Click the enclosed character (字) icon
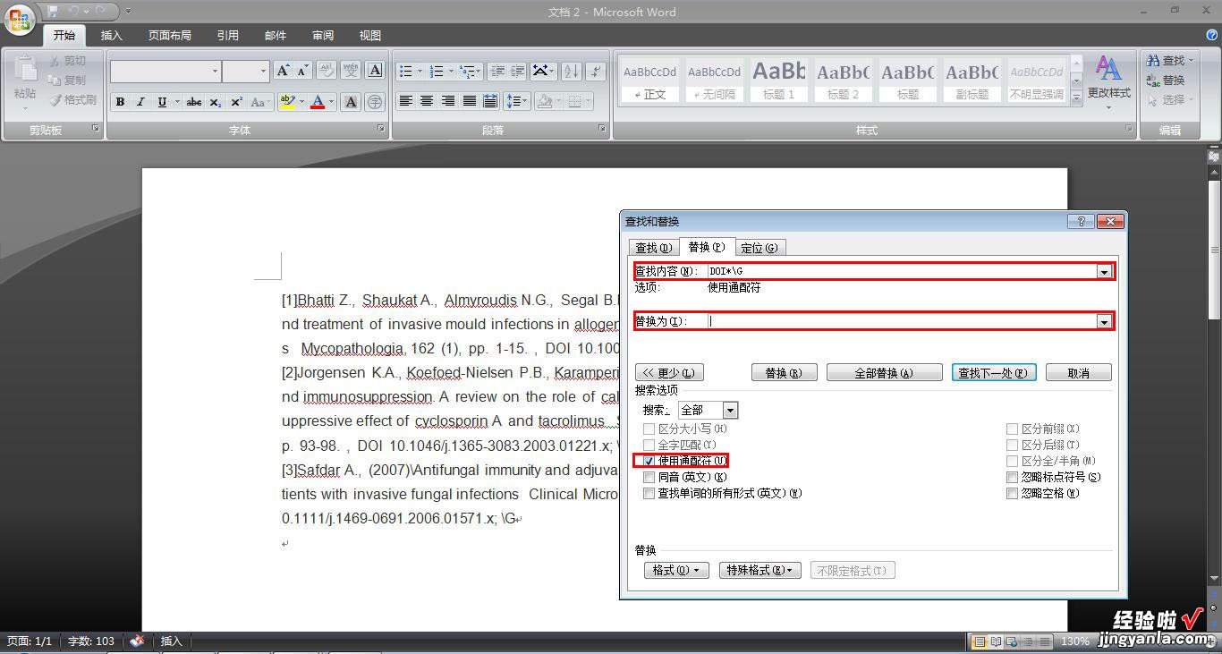The height and width of the screenshot is (654, 1222). (375, 102)
